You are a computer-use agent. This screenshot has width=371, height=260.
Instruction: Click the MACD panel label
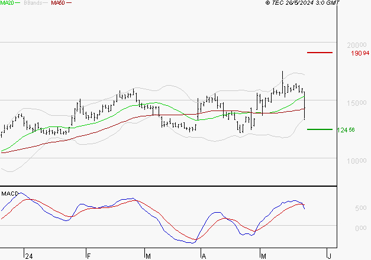pos(10,194)
